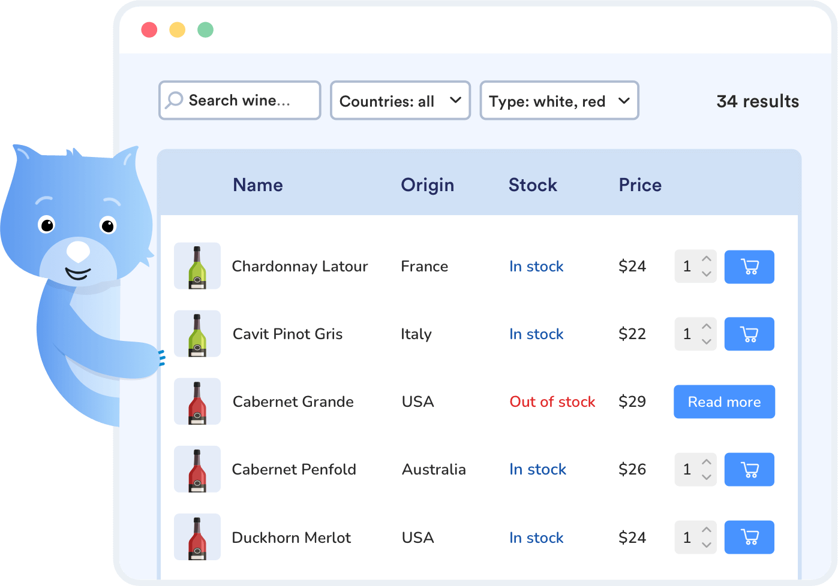Image resolution: width=838 pixels, height=586 pixels.
Task: Click Read more for Cabernet Grande
Action: (724, 401)
